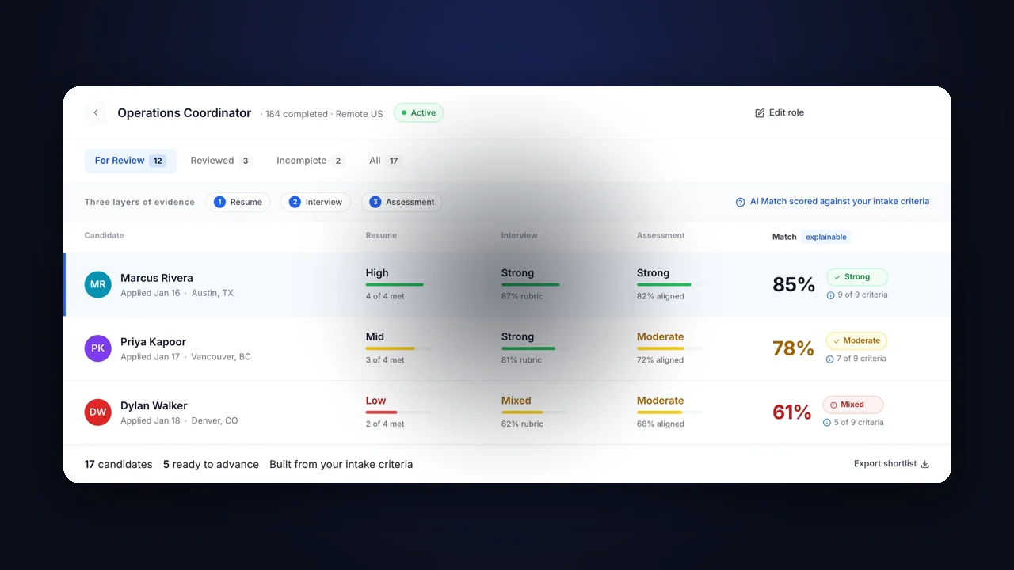Click '4 of 4 met' resume text
Screen dimensions: 1014x570
385,296
